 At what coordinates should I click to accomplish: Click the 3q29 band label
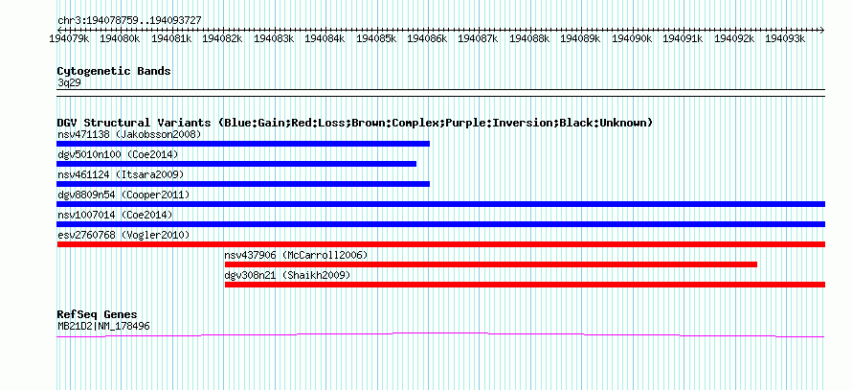(x=69, y=83)
